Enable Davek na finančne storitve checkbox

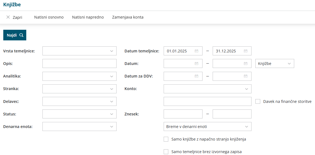[x=258, y=102]
